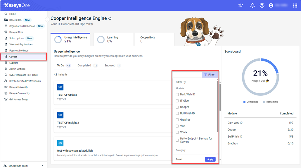The height and width of the screenshot is (168, 301).
Task: Open the TEST CF Update insight card
Action: pos(113,93)
